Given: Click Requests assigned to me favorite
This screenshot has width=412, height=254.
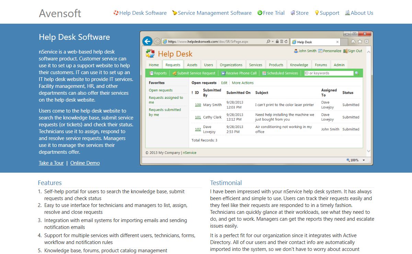Looking at the screenshot, I should pyautogui.click(x=166, y=100).
